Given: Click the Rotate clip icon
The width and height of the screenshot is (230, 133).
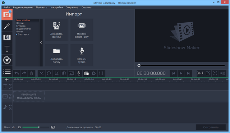Looking at the screenshot, I should tap(49, 73).
